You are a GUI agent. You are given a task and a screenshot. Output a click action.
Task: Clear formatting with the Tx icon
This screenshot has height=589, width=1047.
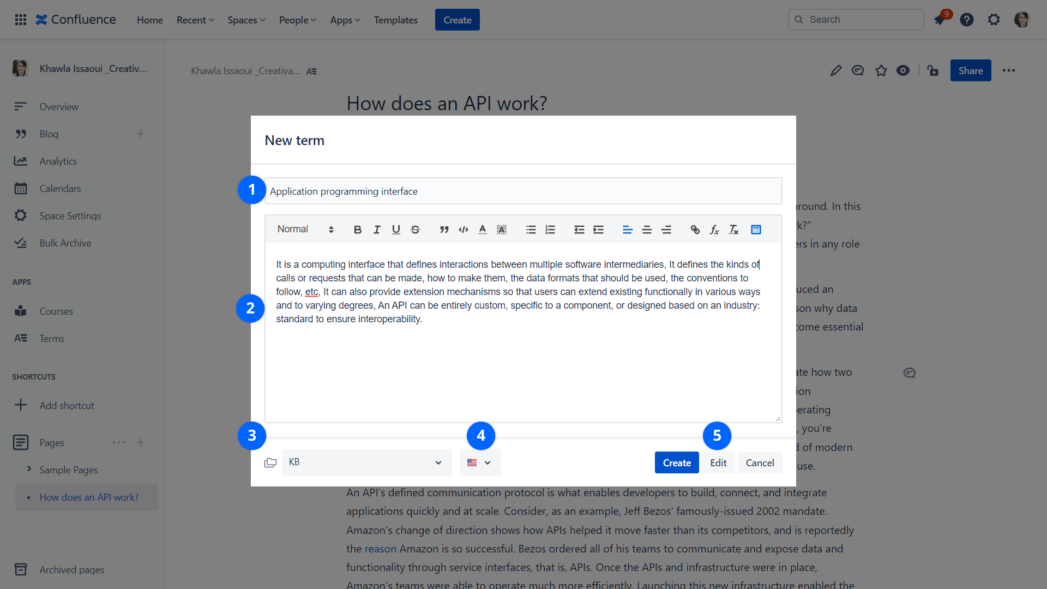pyautogui.click(x=733, y=230)
